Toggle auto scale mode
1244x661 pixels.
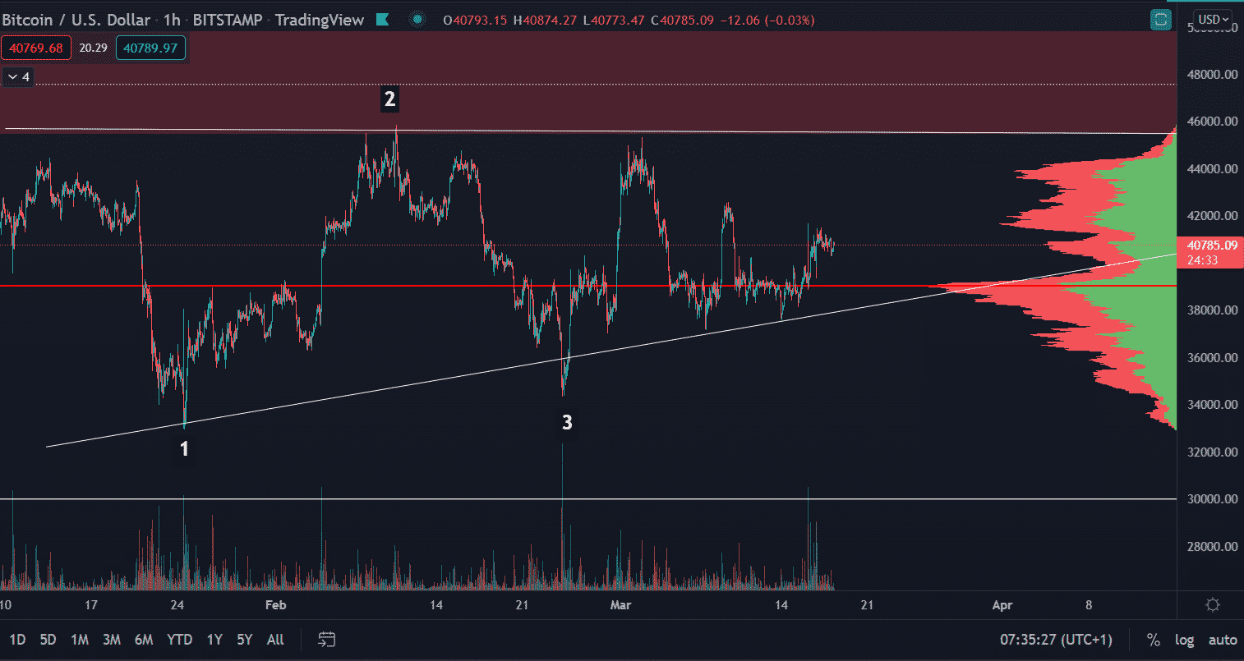pos(1222,640)
